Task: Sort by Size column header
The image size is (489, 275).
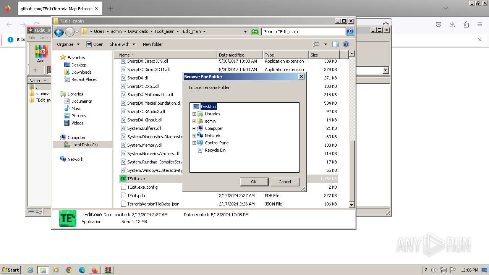Action: (324, 55)
